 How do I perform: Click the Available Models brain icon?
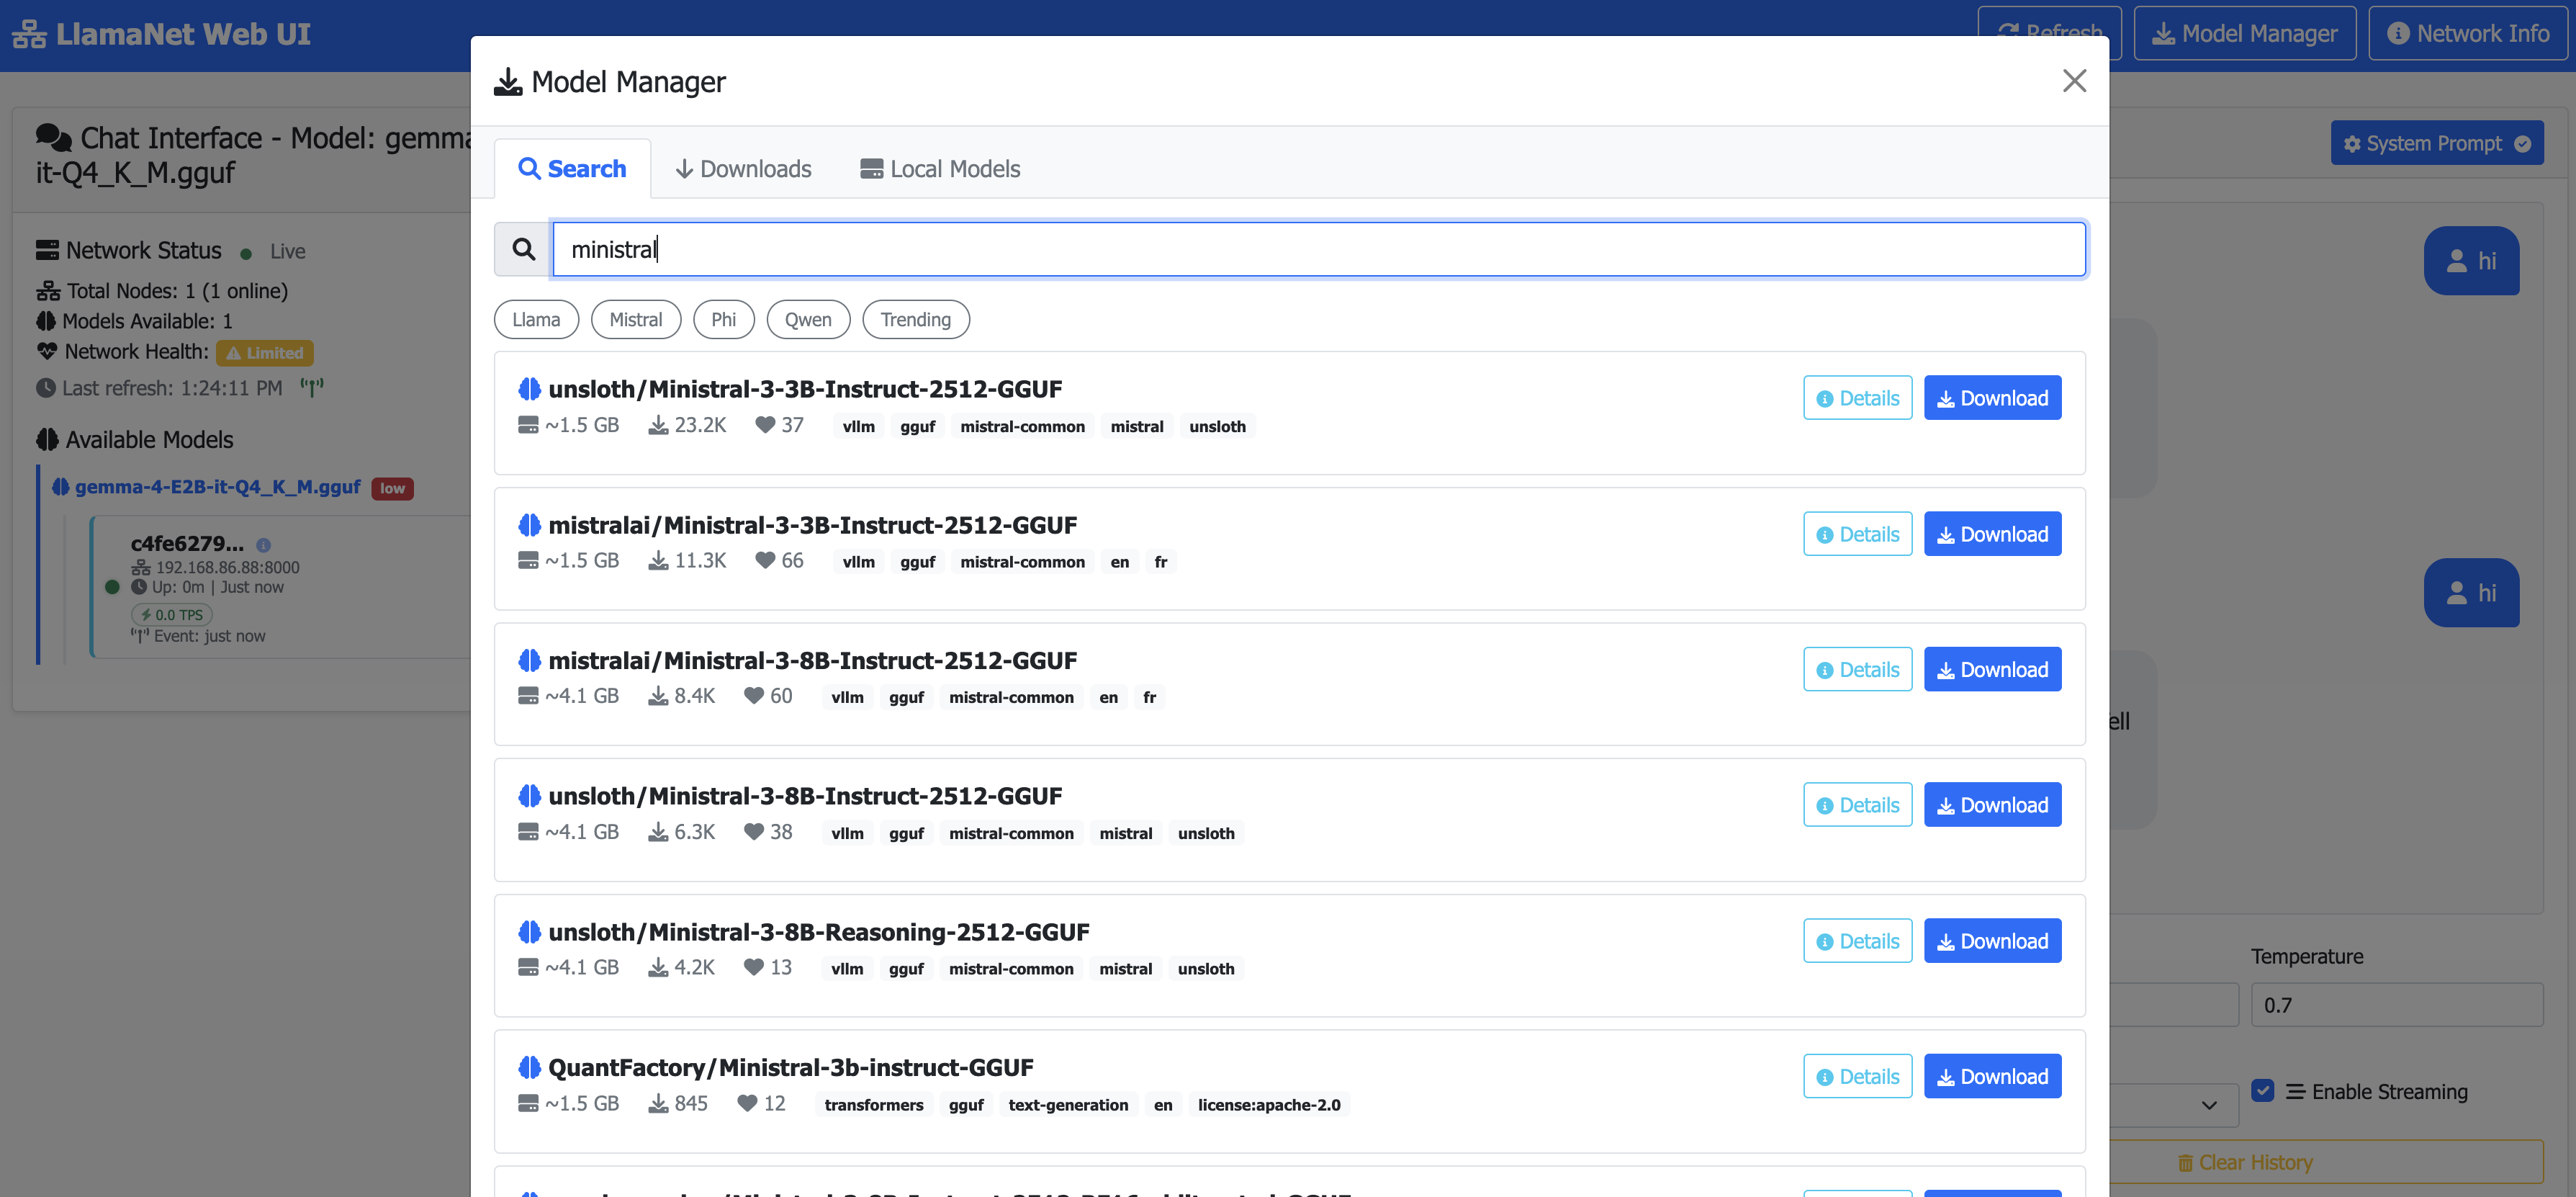click(x=47, y=440)
